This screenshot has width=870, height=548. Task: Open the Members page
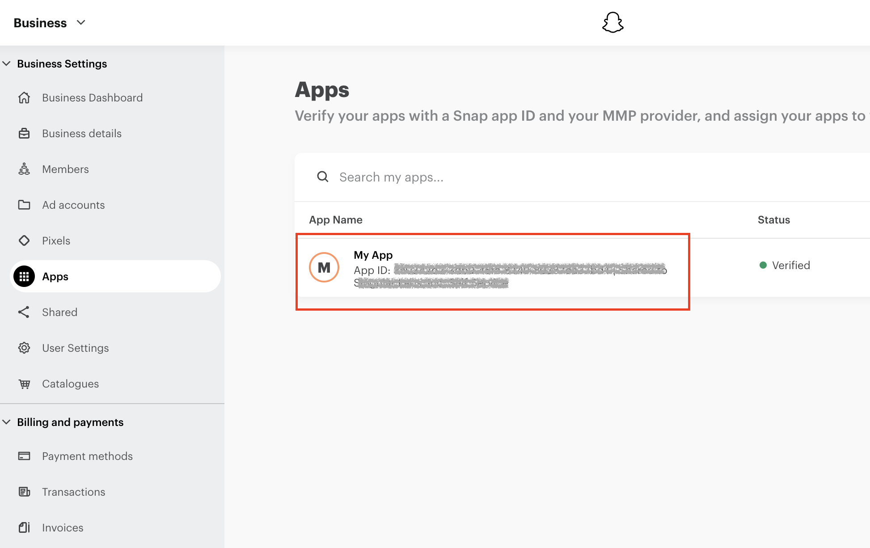pyautogui.click(x=65, y=169)
